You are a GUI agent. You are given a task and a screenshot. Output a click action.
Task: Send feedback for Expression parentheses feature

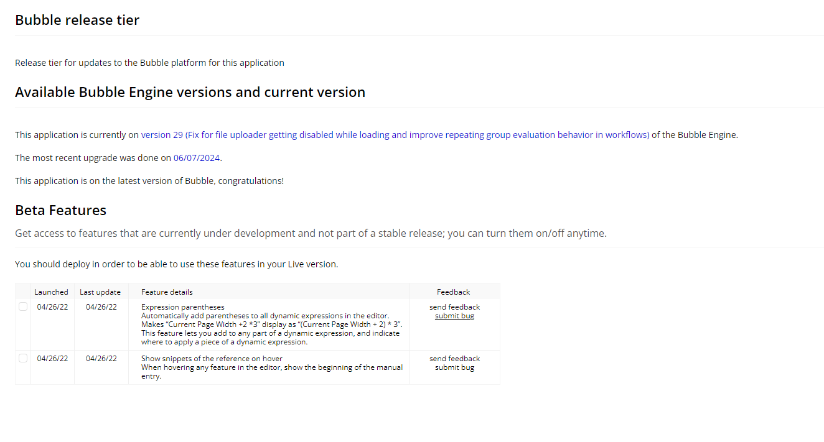(454, 307)
